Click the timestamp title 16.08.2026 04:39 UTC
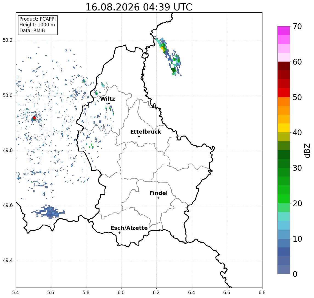 (139, 7)
